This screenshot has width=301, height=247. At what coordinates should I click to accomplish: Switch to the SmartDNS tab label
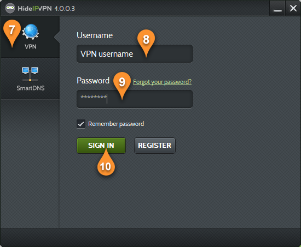coord(31,88)
